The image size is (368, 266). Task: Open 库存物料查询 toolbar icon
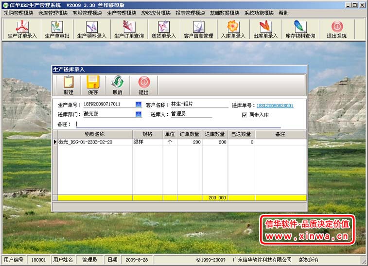point(300,29)
